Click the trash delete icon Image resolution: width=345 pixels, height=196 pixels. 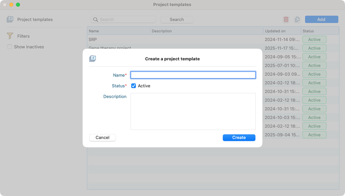pos(286,19)
